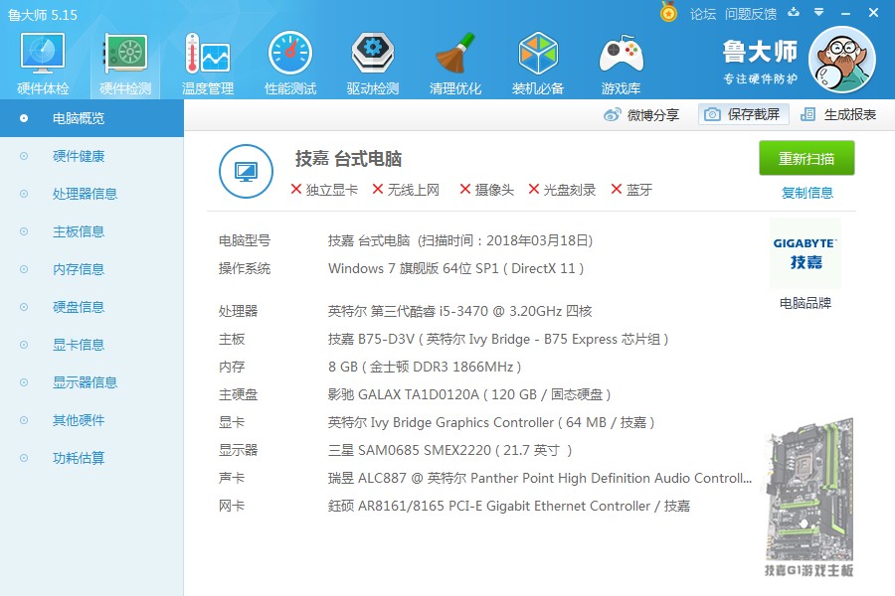The height and width of the screenshot is (596, 895).
Task: Click the 技嘉 台式电脑 heading
Action: (x=348, y=159)
